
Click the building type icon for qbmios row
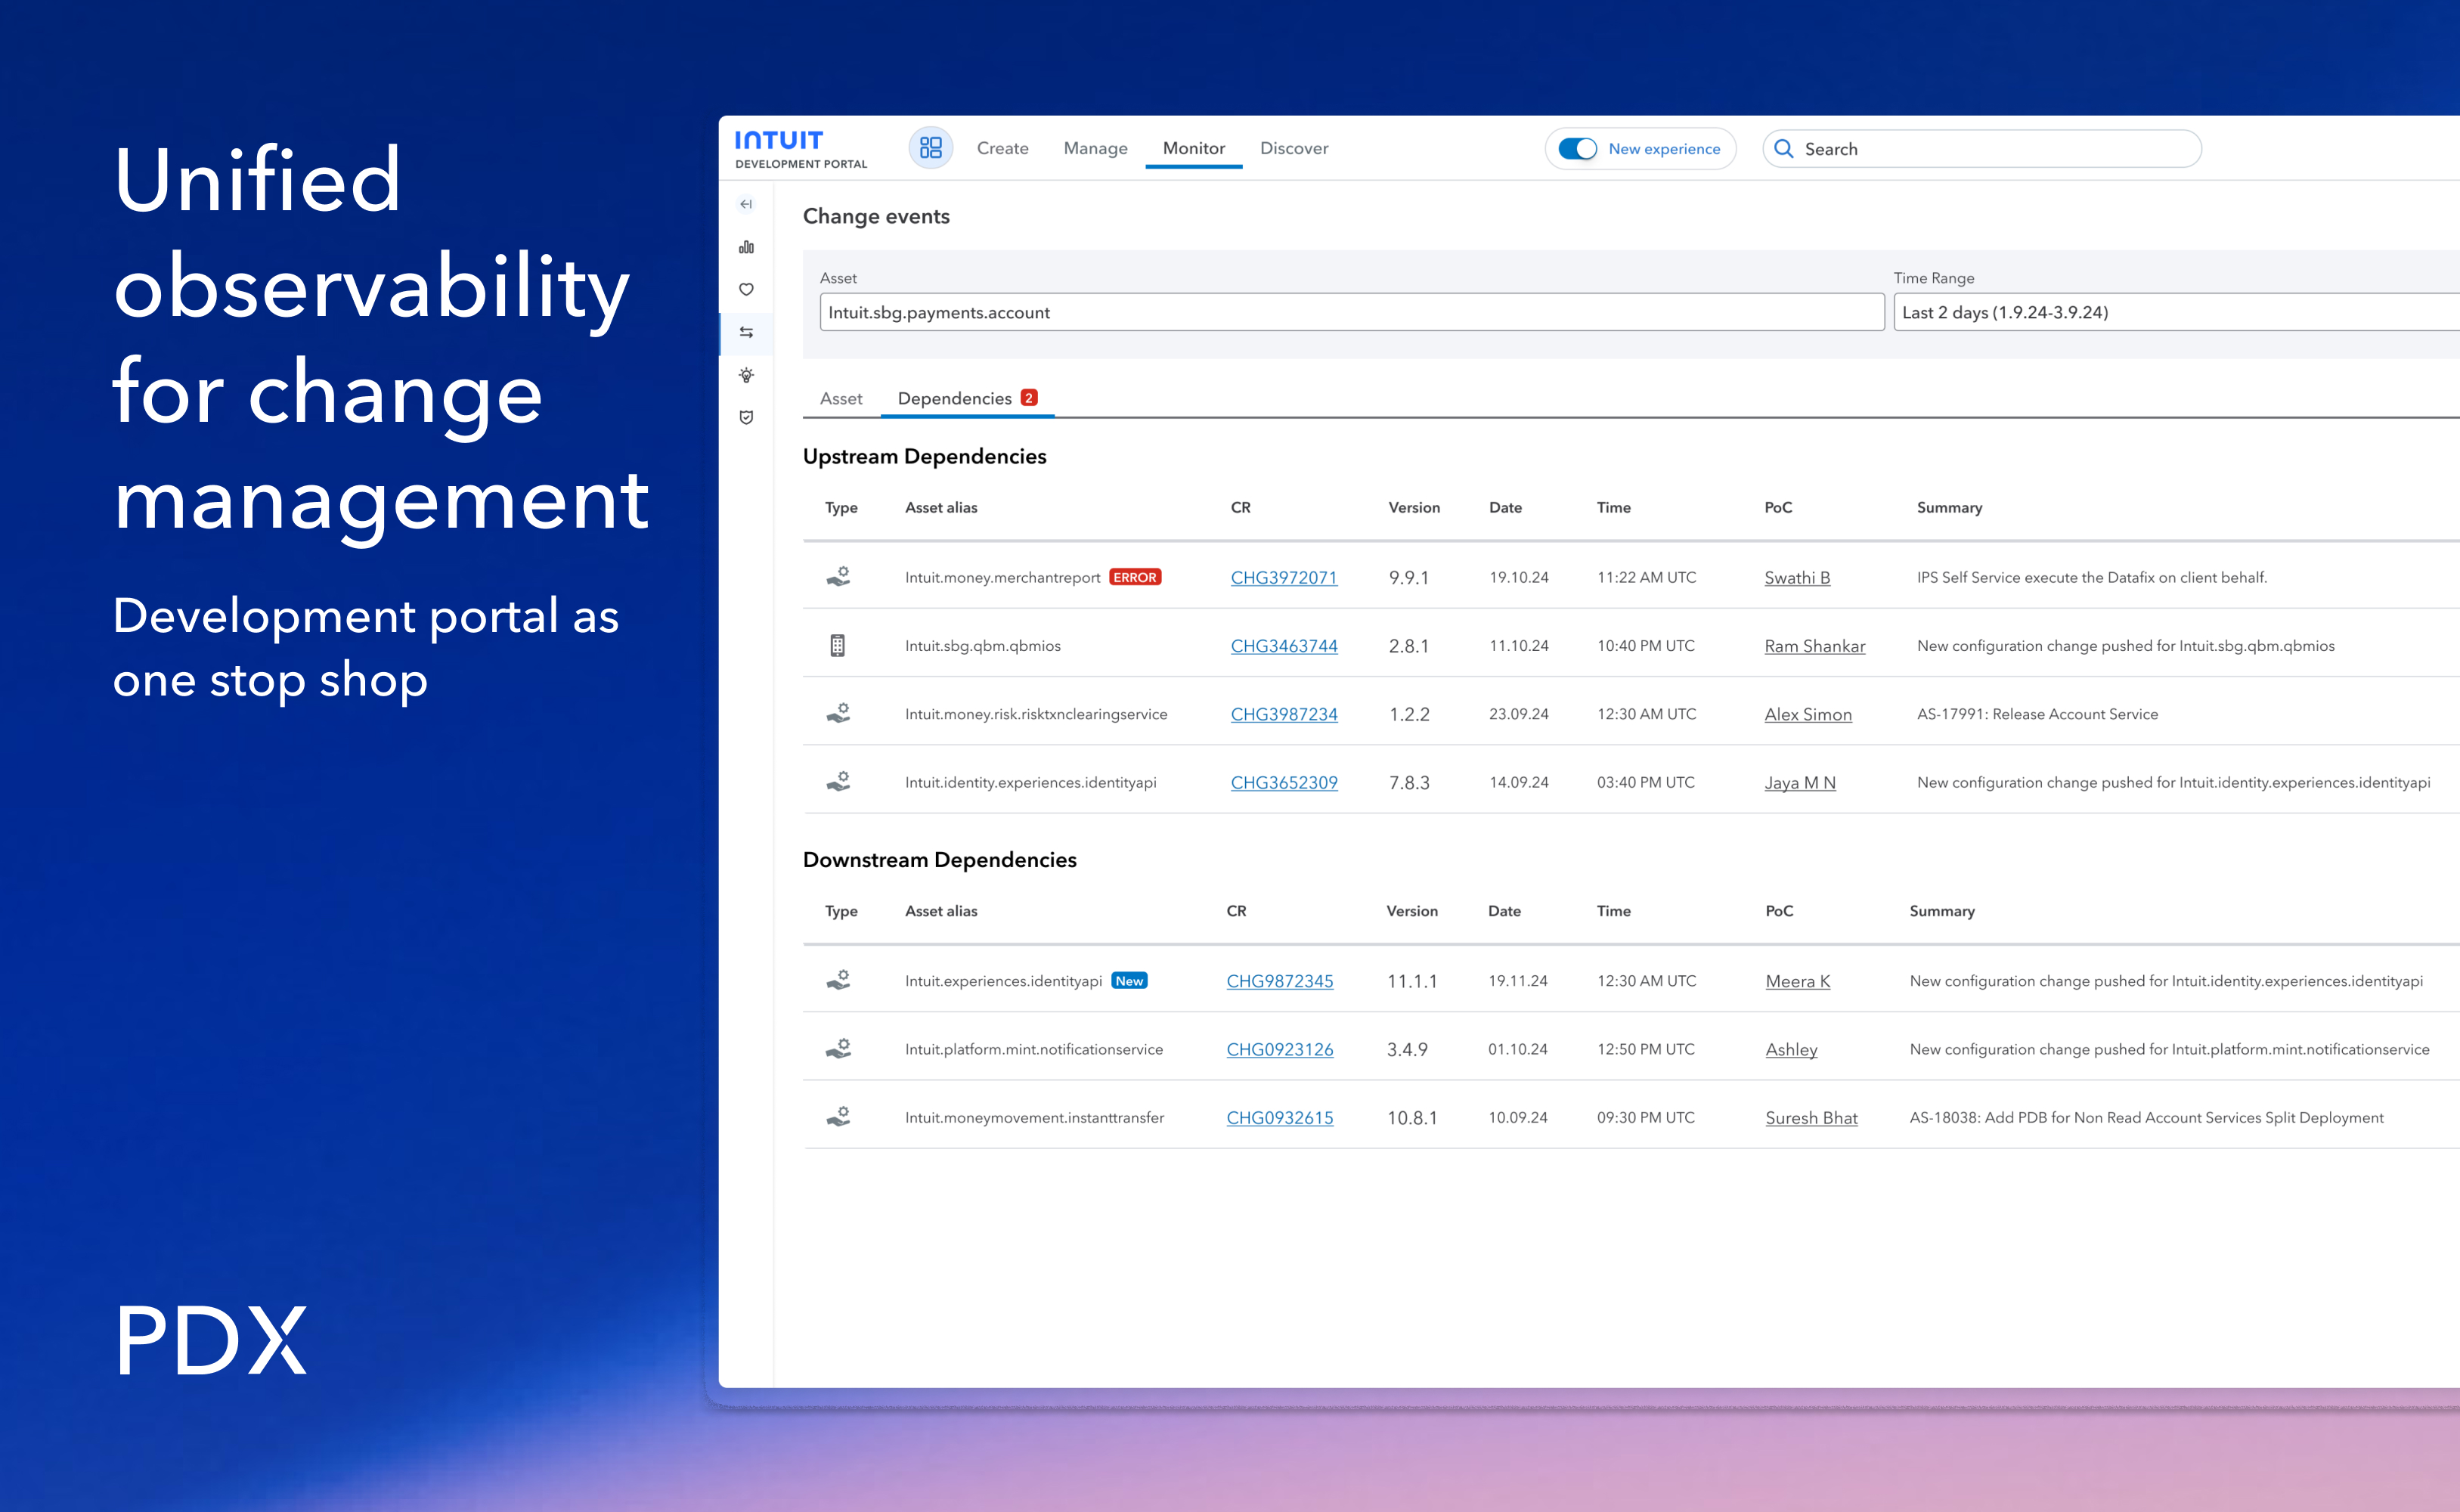pos(838,646)
